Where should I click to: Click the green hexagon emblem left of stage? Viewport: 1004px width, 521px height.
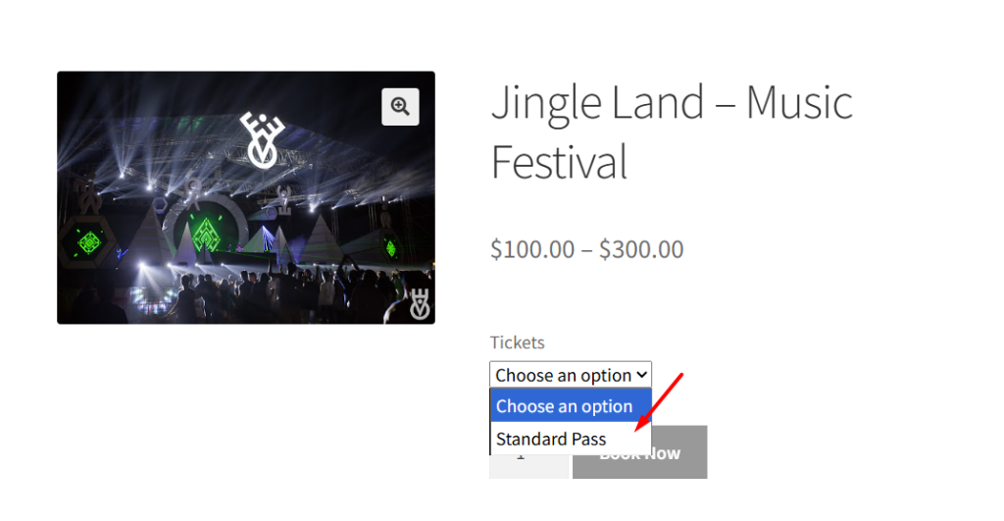89,242
